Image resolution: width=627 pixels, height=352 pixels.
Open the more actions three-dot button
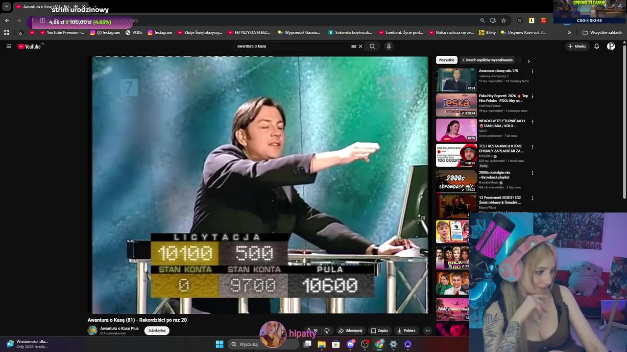point(428,330)
